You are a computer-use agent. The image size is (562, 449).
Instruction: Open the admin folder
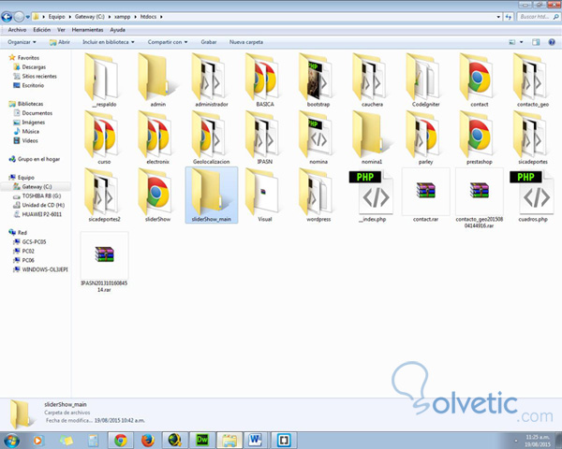(157, 80)
